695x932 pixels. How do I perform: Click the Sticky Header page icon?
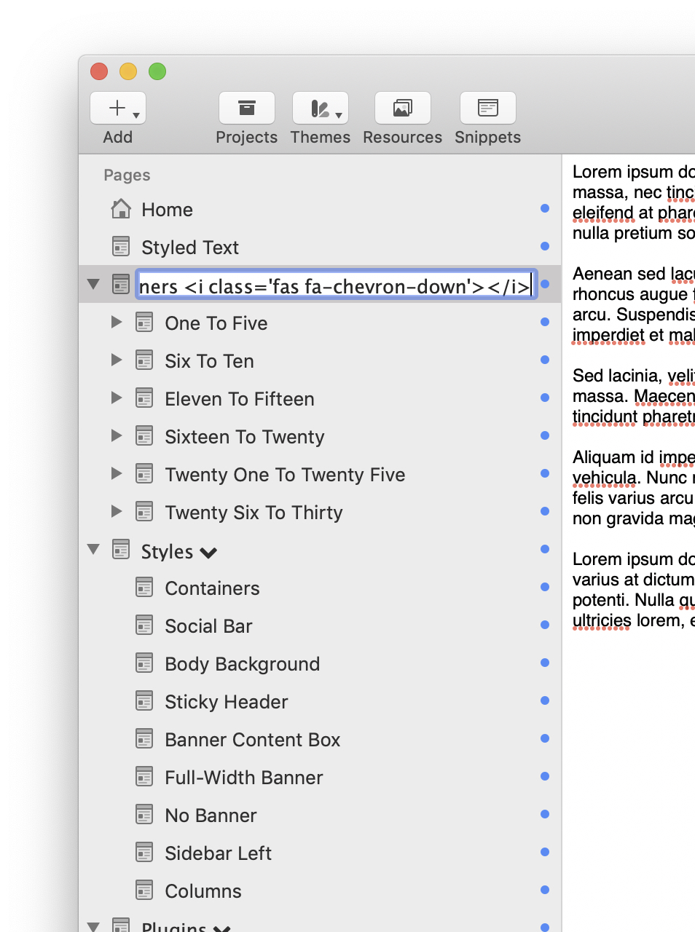coord(144,701)
